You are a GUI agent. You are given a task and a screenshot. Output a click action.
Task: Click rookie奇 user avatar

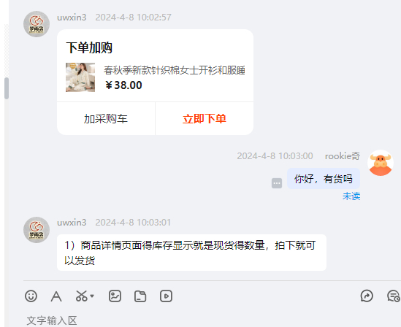(x=381, y=163)
